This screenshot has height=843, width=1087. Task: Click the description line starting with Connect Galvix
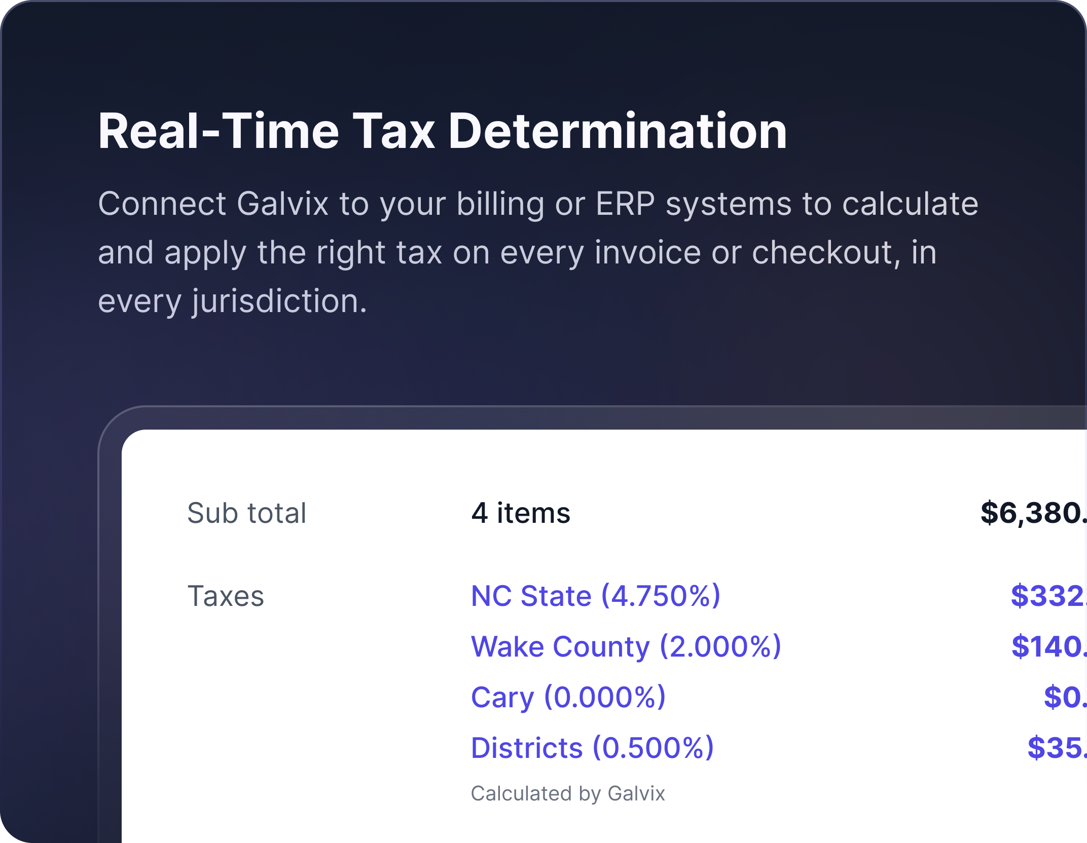pos(537,204)
